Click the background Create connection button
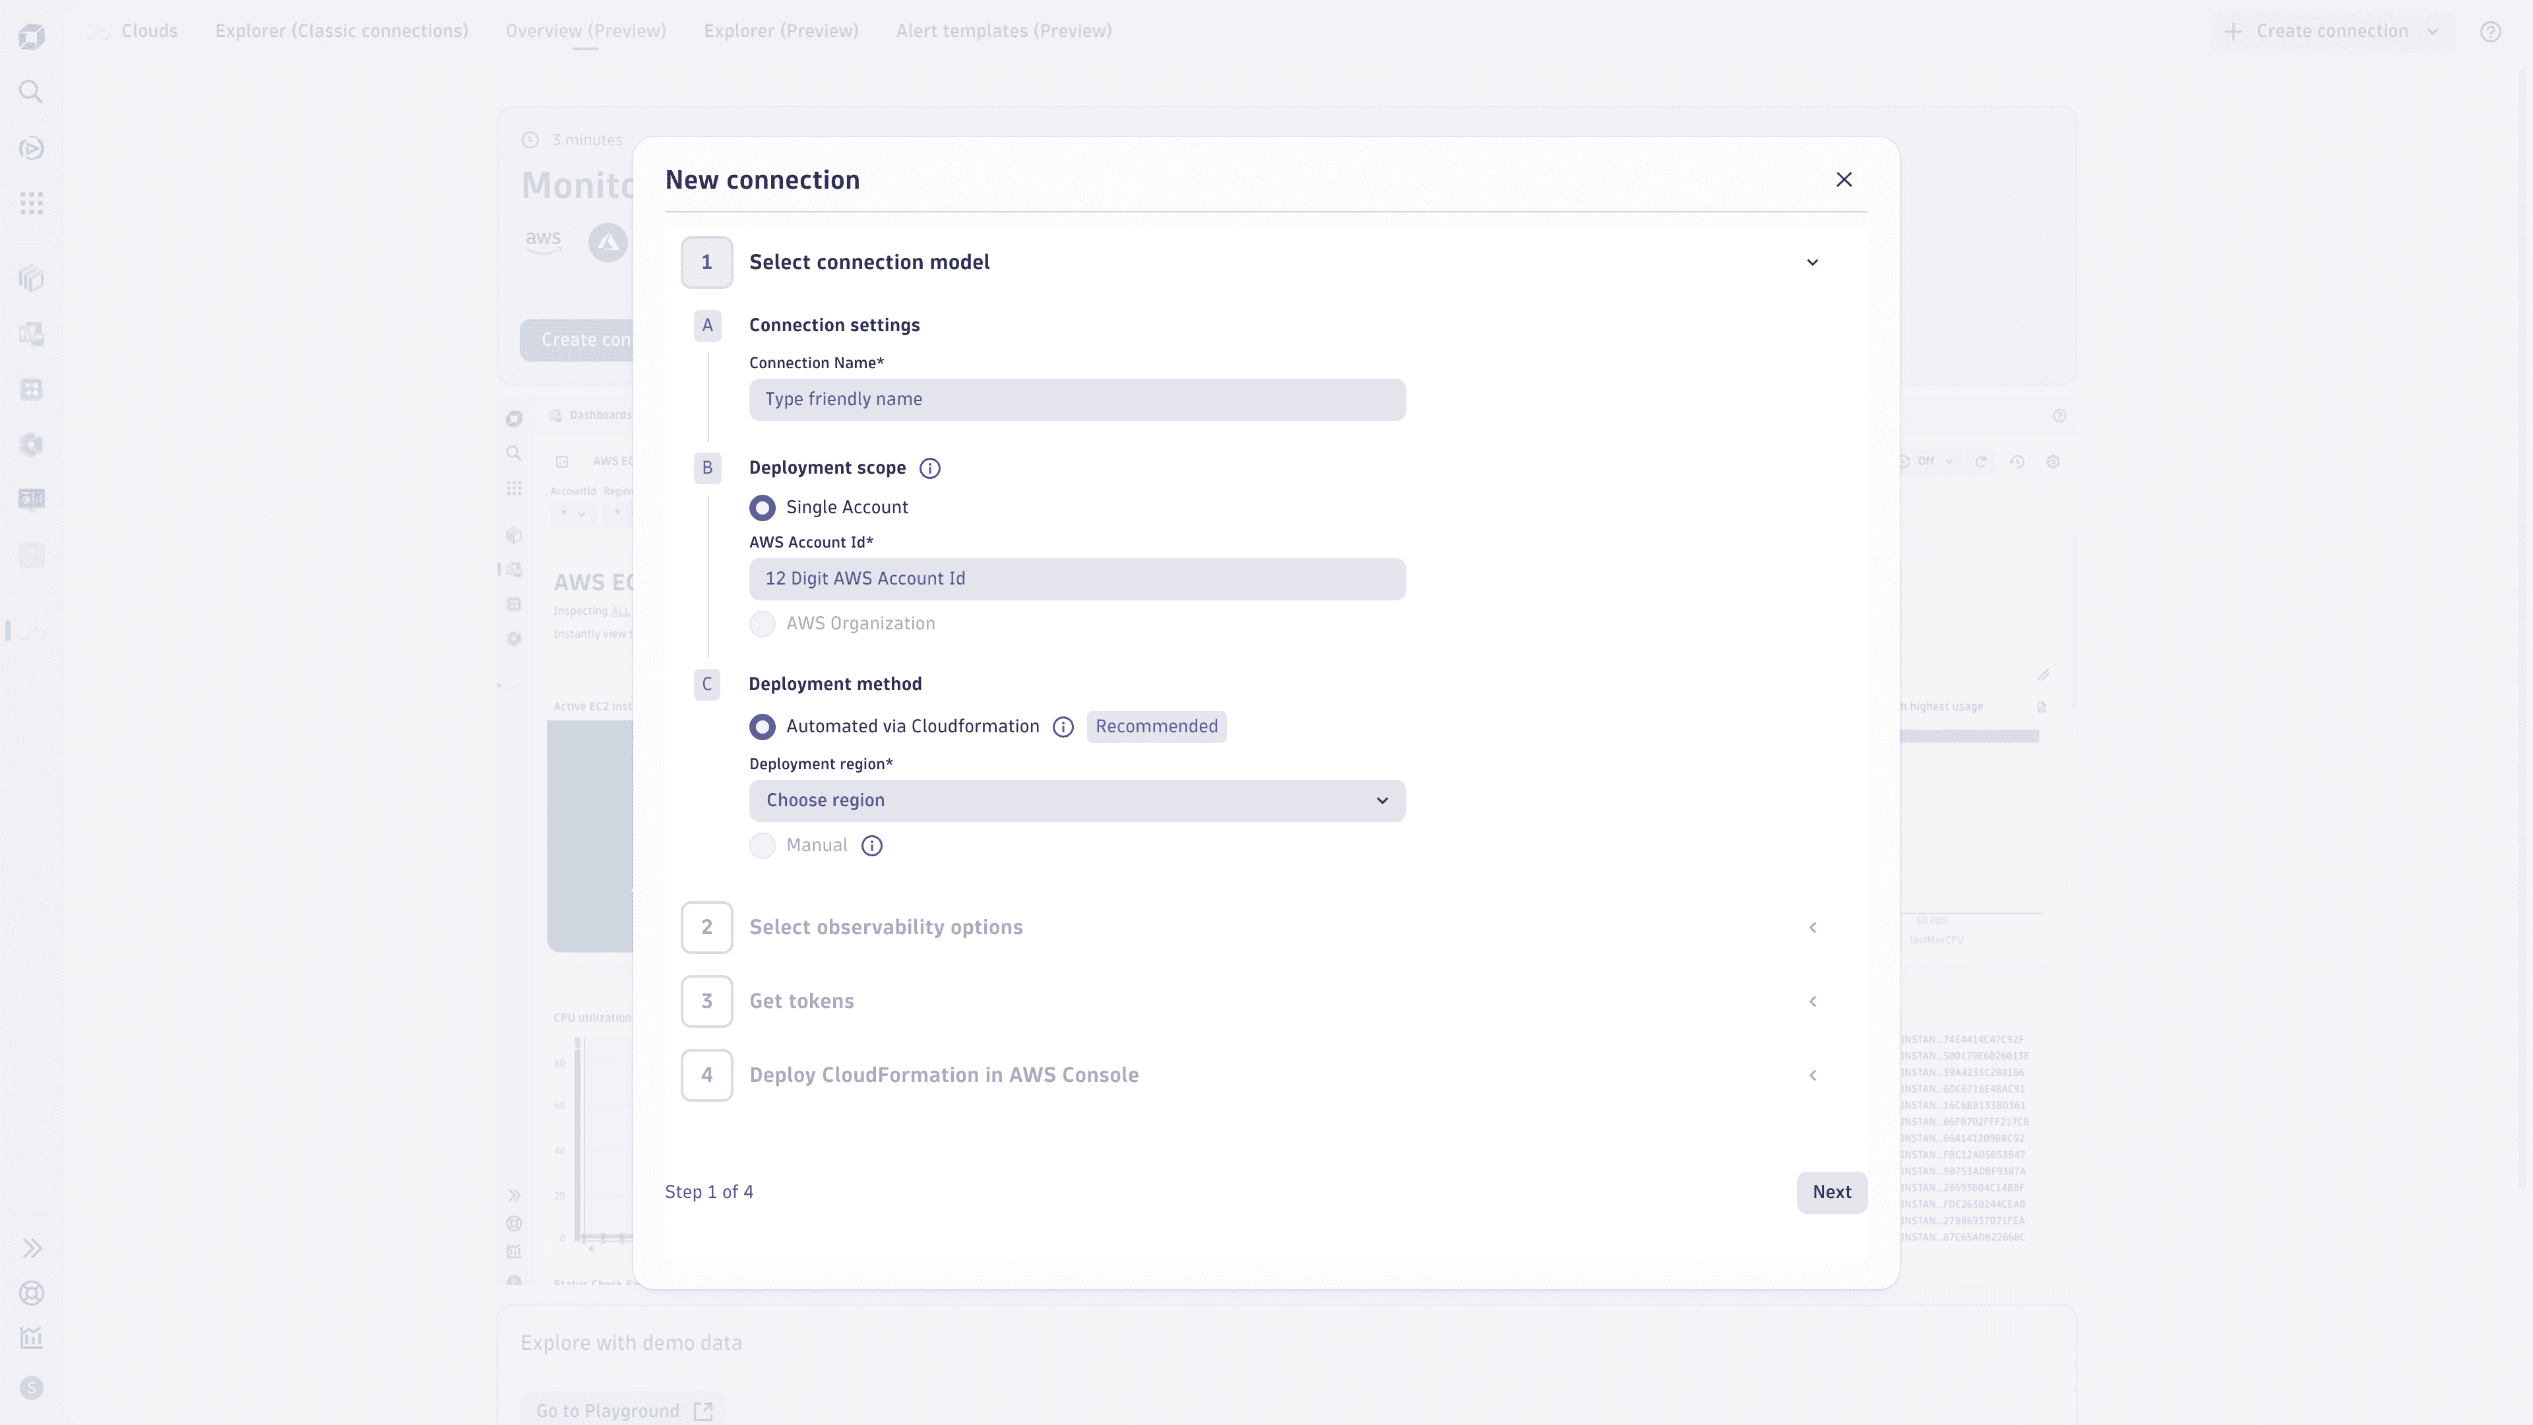Screen dimensions: 2533x1425 click(579, 340)
